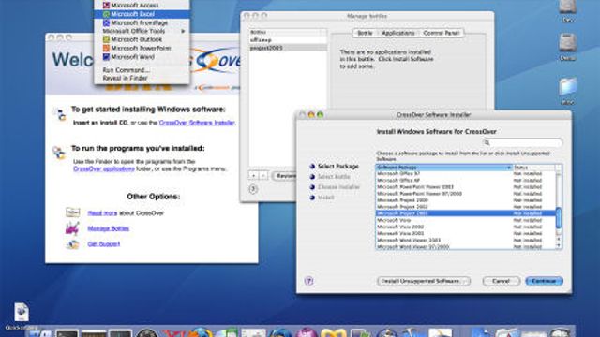Select Microsoft Project 2000 package
The image size is (600, 337).
pyautogui.click(x=466, y=200)
